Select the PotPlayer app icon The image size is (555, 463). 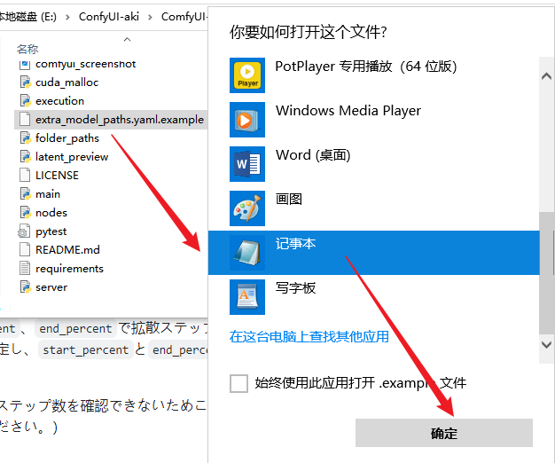point(247,75)
